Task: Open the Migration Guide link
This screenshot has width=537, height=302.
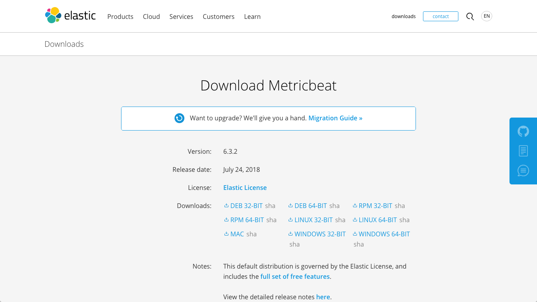Action: point(335,118)
